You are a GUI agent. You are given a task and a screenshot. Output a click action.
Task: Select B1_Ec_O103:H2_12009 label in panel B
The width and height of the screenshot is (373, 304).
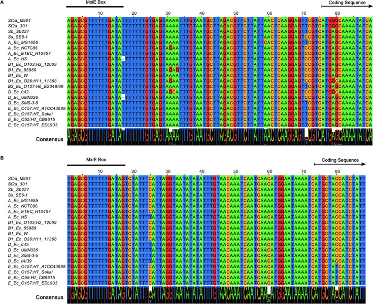(x=32, y=222)
